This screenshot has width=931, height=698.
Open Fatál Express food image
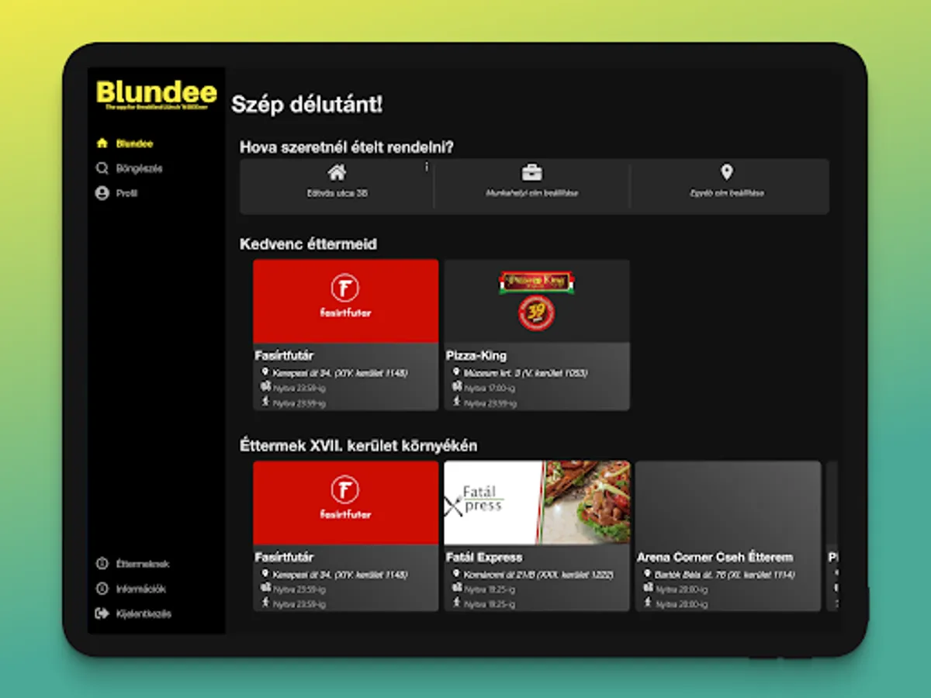pyautogui.click(x=537, y=503)
